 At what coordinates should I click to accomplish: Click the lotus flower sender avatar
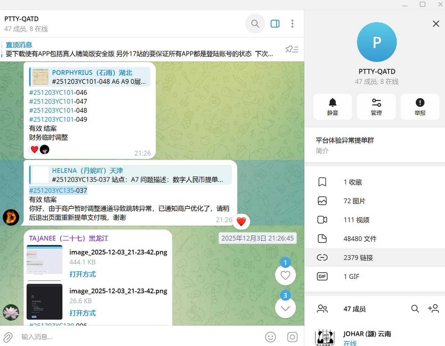point(11,312)
